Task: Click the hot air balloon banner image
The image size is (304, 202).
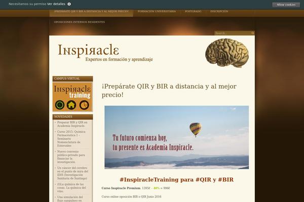Action: [x=177, y=137]
